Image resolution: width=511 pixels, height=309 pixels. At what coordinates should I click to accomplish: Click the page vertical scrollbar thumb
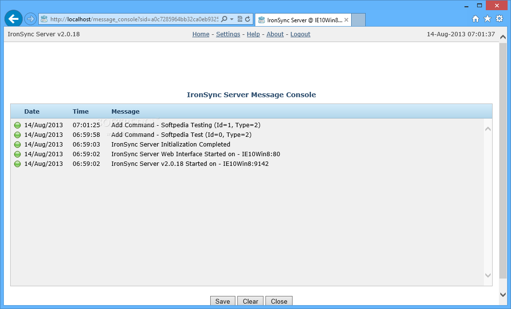click(x=503, y=160)
